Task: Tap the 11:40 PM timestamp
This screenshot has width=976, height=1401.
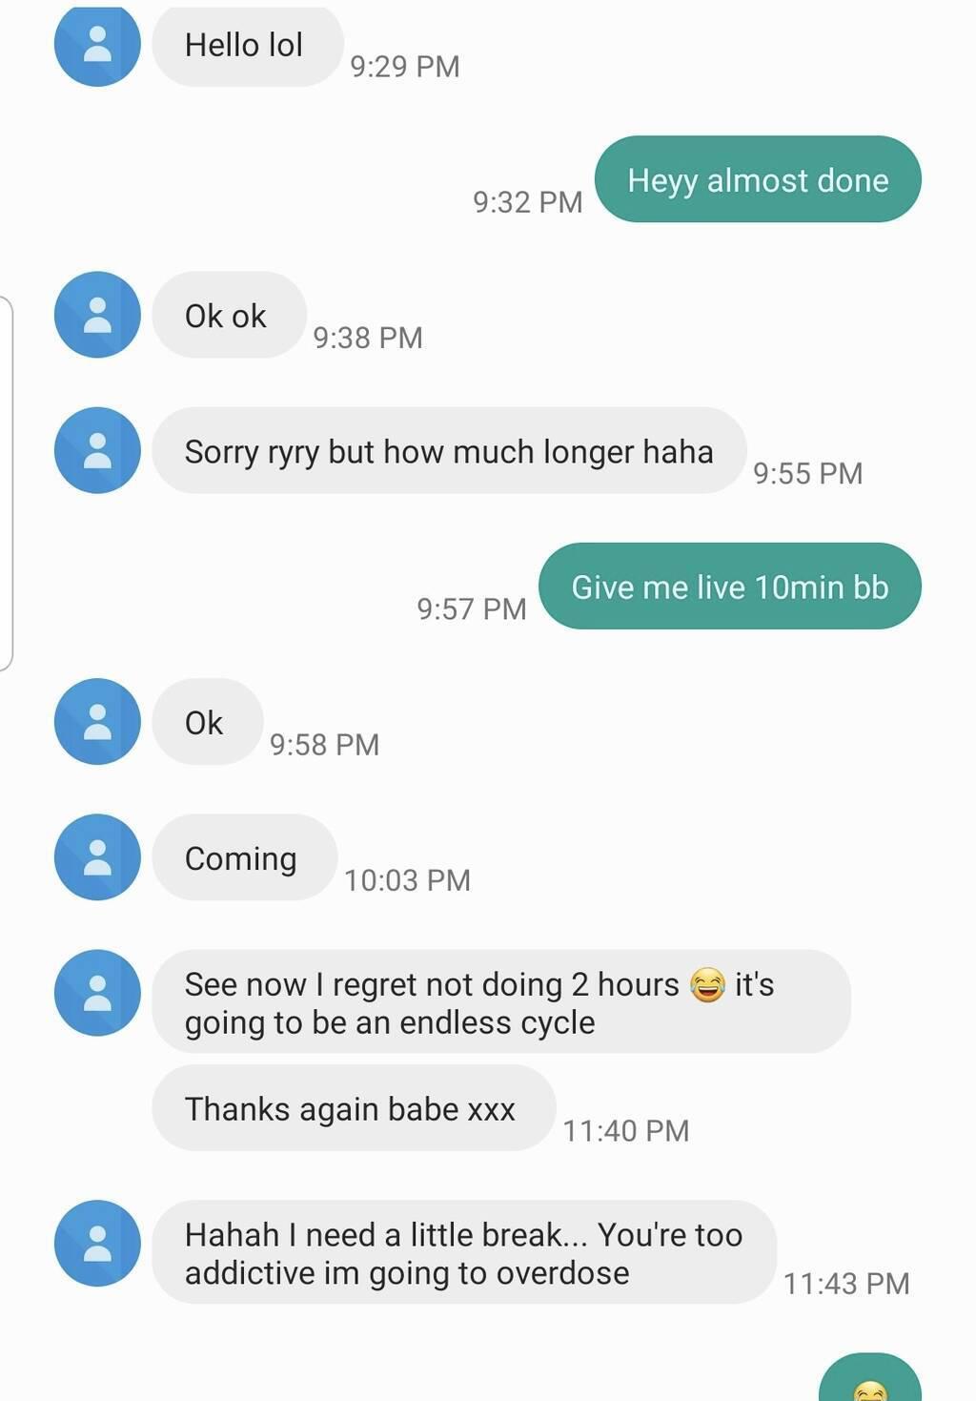Action: click(x=625, y=1130)
